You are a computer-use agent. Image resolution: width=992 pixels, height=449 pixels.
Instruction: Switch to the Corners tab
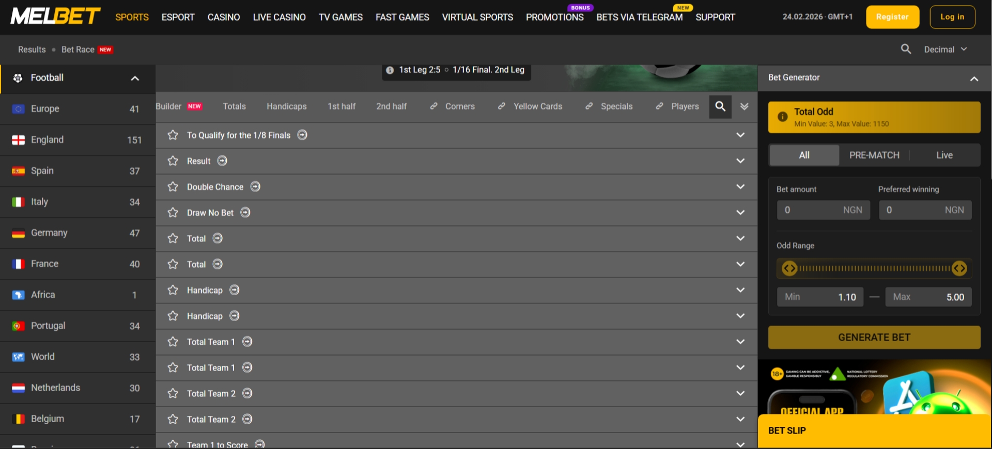click(452, 106)
